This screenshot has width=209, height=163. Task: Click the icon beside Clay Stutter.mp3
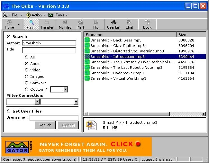[x=87, y=46]
